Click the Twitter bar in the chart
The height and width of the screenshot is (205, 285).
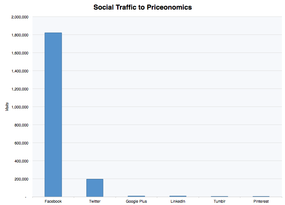pyautogui.click(x=95, y=188)
